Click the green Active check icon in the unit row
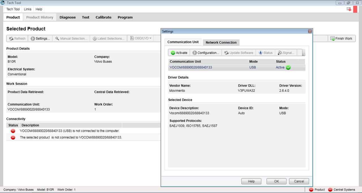 [x=288, y=67]
